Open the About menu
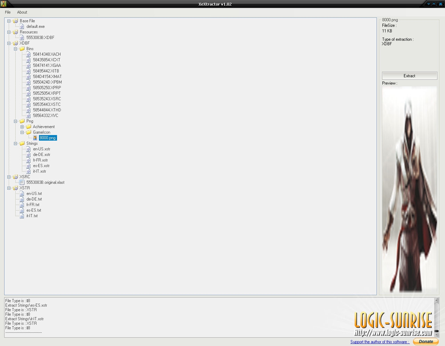This screenshot has height=346, width=445. coord(22,12)
